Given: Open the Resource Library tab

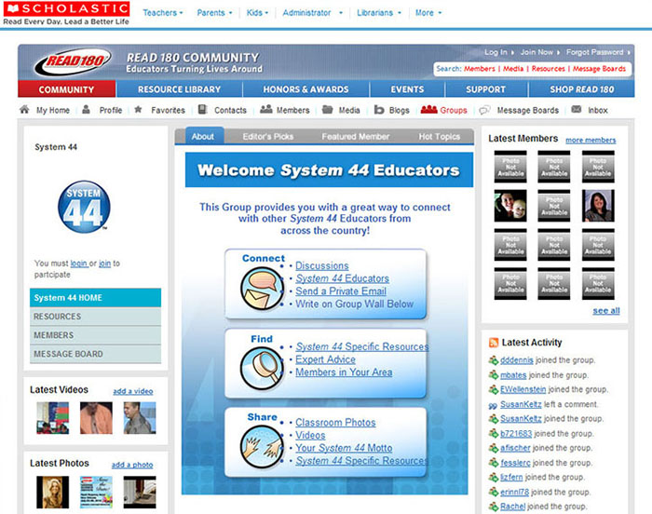Looking at the screenshot, I should (180, 89).
